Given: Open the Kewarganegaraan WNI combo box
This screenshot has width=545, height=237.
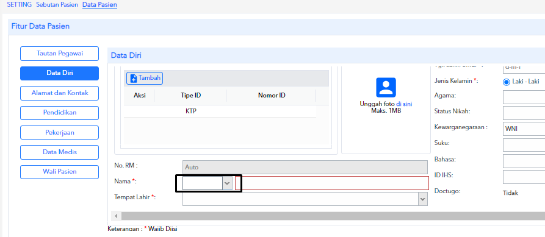Looking at the screenshot, I should [x=524, y=129].
